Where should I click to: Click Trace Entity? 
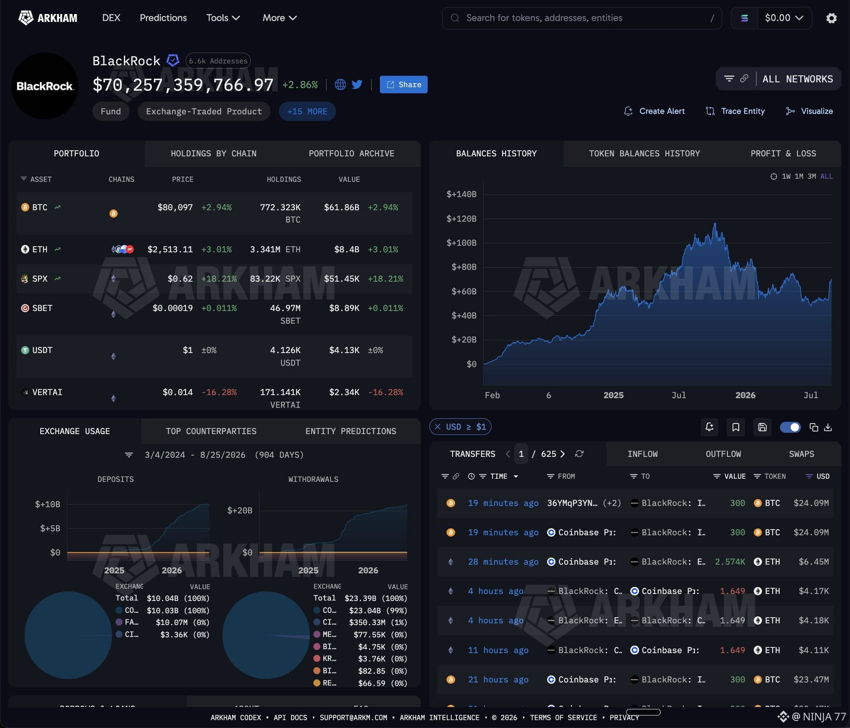pos(735,111)
